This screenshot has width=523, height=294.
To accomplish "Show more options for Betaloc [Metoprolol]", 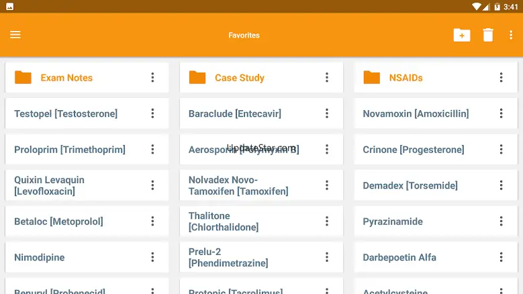I will click(x=152, y=222).
